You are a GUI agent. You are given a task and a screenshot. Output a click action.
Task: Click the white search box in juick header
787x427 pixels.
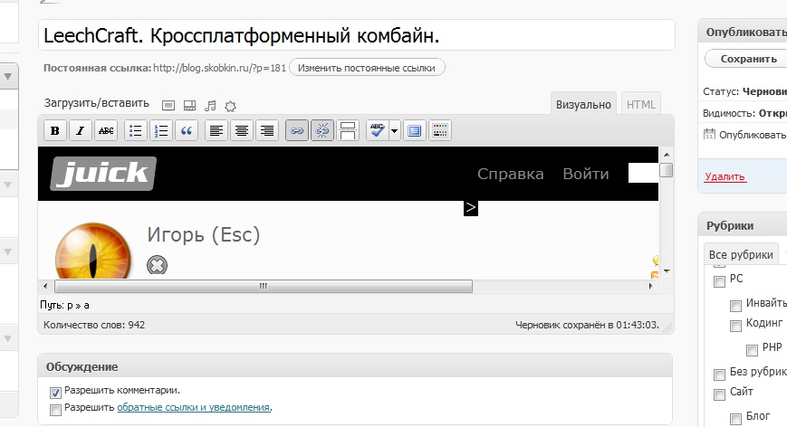tap(643, 173)
